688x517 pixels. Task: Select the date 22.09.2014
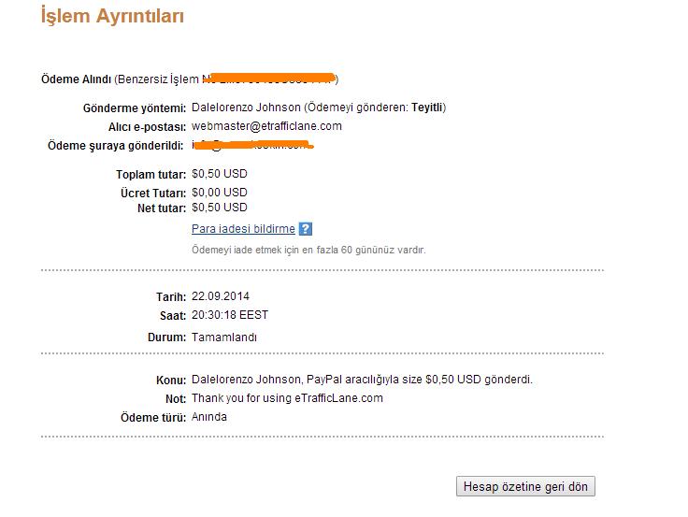[x=221, y=296]
